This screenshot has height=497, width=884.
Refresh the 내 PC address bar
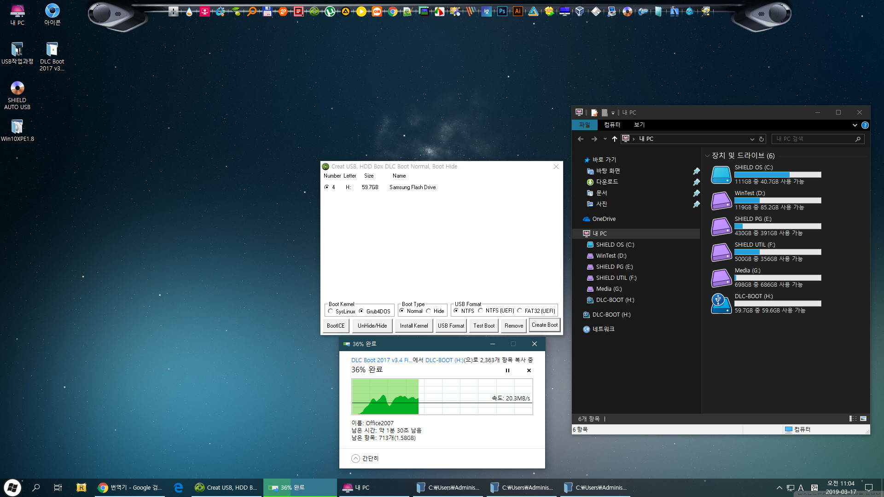pyautogui.click(x=762, y=139)
